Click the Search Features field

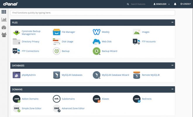click(138, 4)
